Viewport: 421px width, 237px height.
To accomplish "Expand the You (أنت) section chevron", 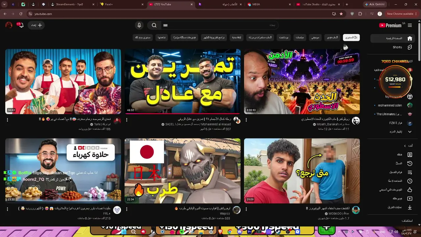I will [405, 146].
